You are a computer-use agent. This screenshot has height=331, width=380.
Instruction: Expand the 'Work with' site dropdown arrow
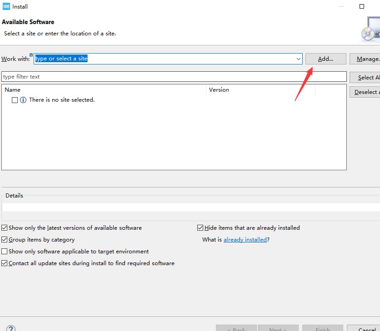pos(298,59)
